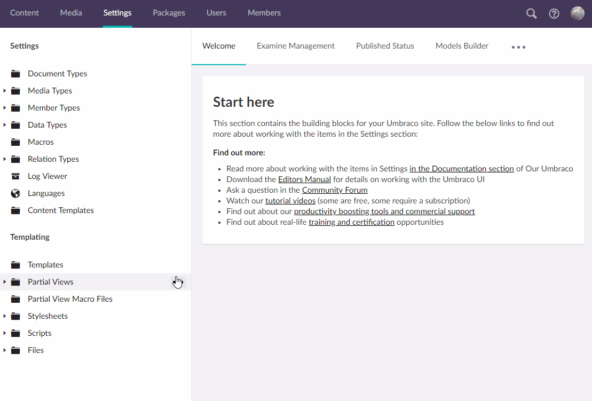Go to the Content section
The image size is (592, 401).
tap(25, 13)
